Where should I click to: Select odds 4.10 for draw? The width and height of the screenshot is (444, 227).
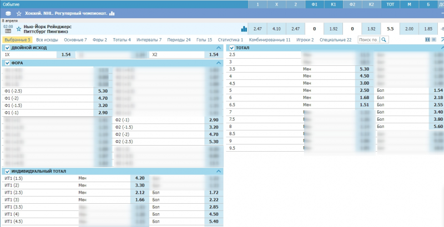tap(276, 29)
